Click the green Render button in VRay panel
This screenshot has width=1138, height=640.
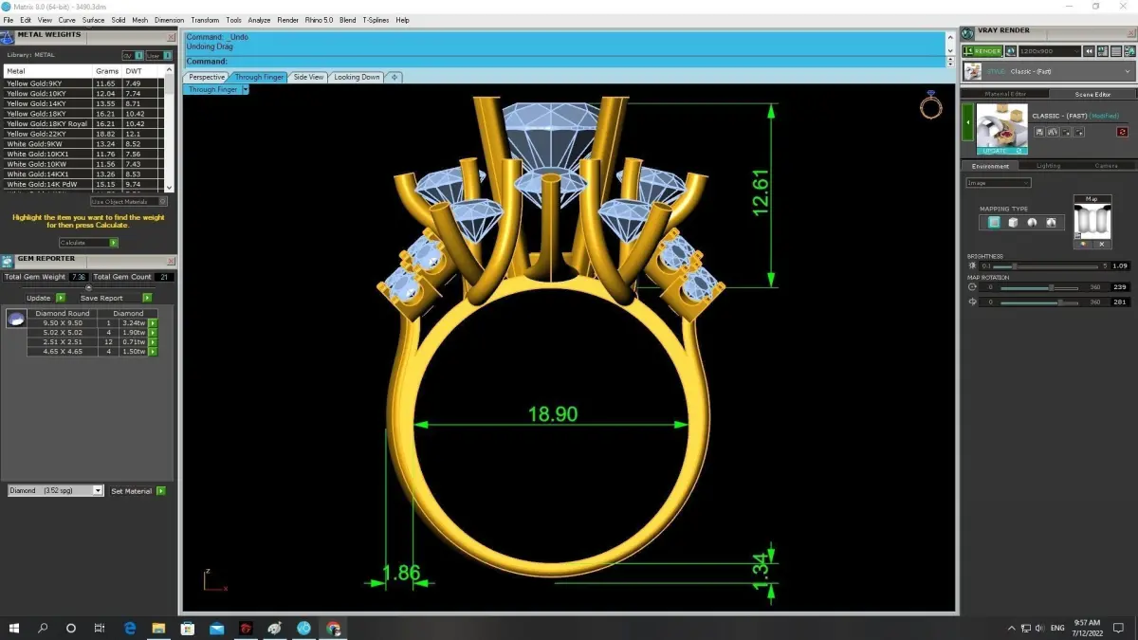coord(982,51)
